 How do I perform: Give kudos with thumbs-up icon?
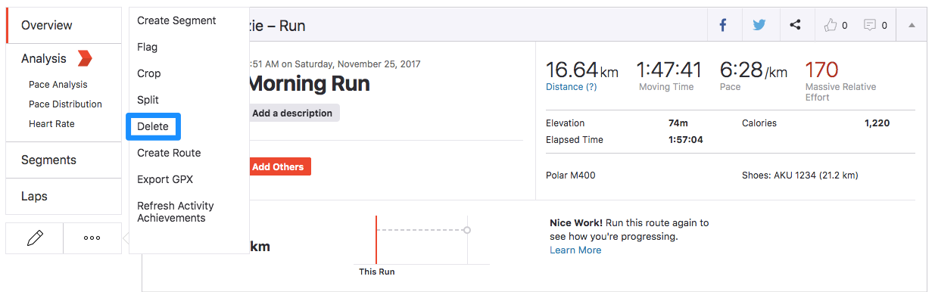click(831, 25)
